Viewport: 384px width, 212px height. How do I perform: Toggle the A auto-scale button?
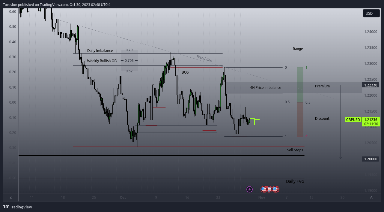tap(371, 197)
